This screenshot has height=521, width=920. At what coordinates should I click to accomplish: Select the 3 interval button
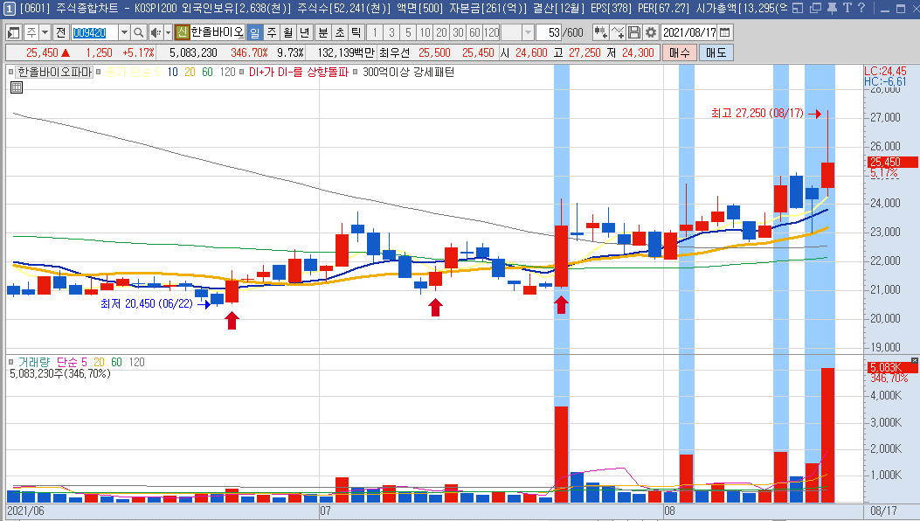[391, 32]
